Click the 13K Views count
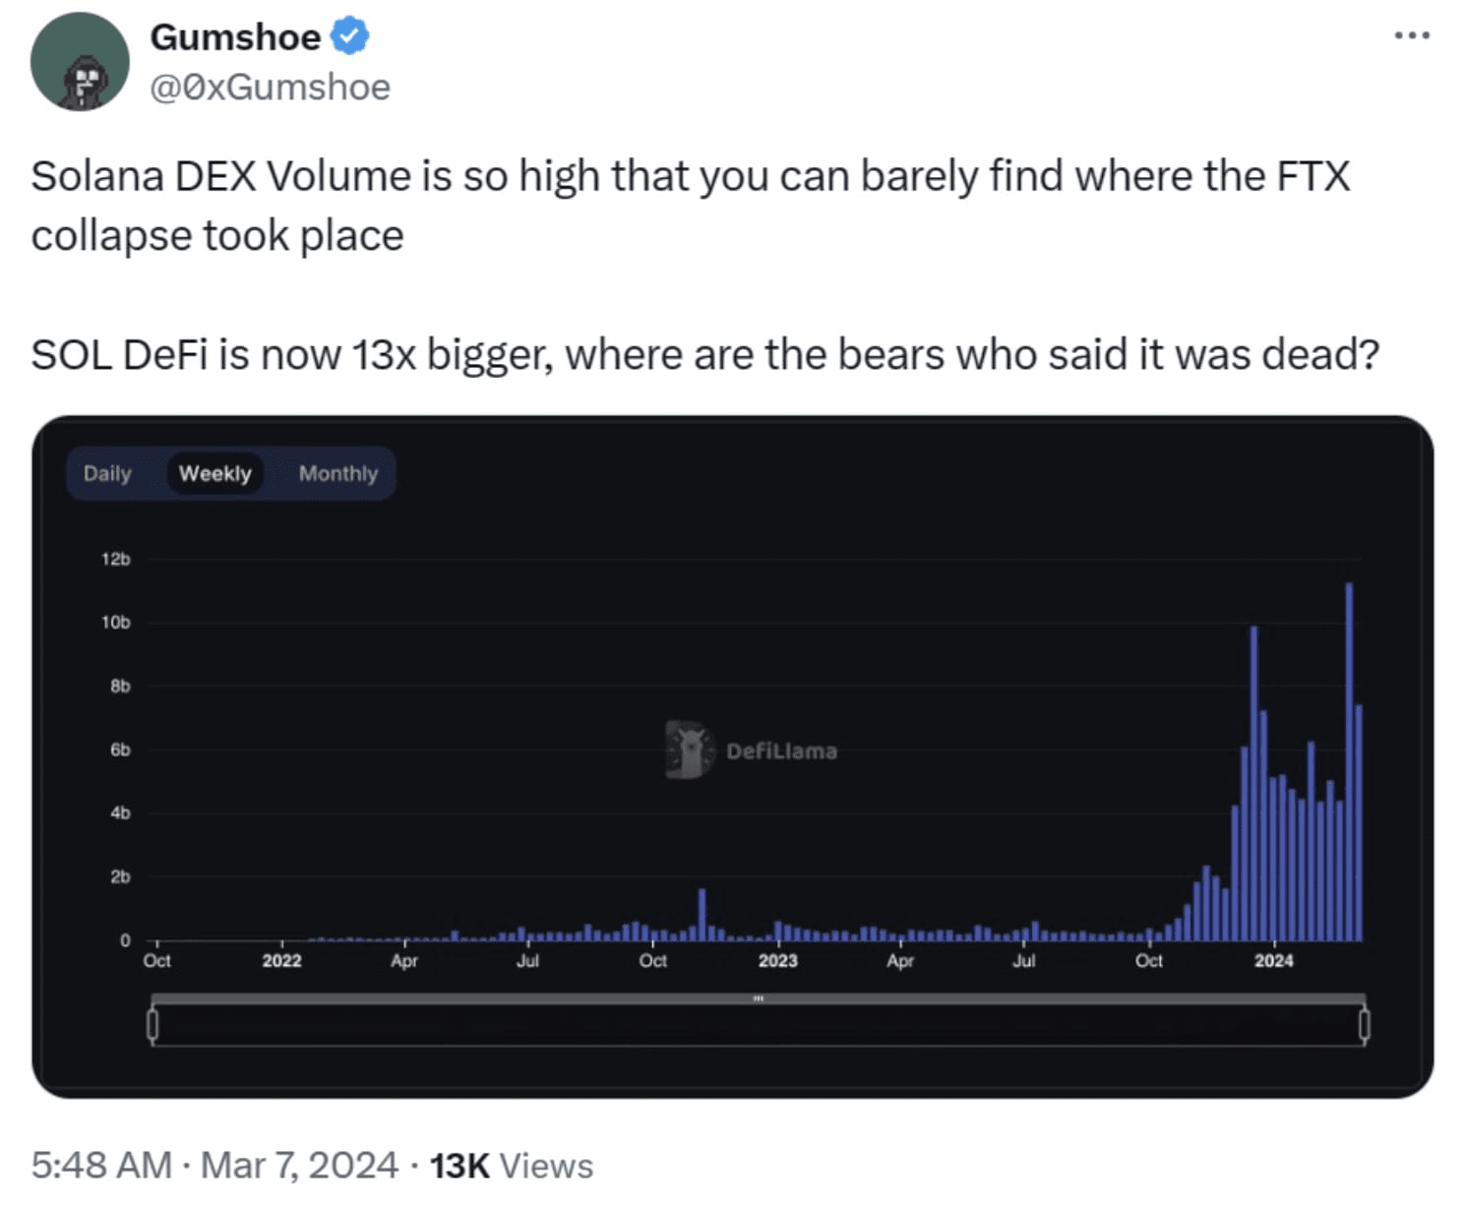 pyautogui.click(x=511, y=1165)
